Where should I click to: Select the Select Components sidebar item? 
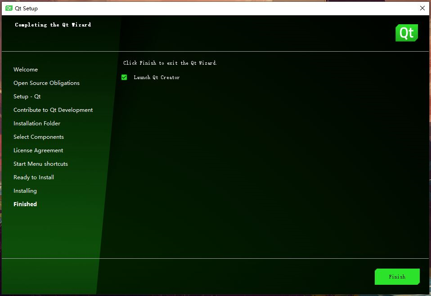[x=38, y=137]
